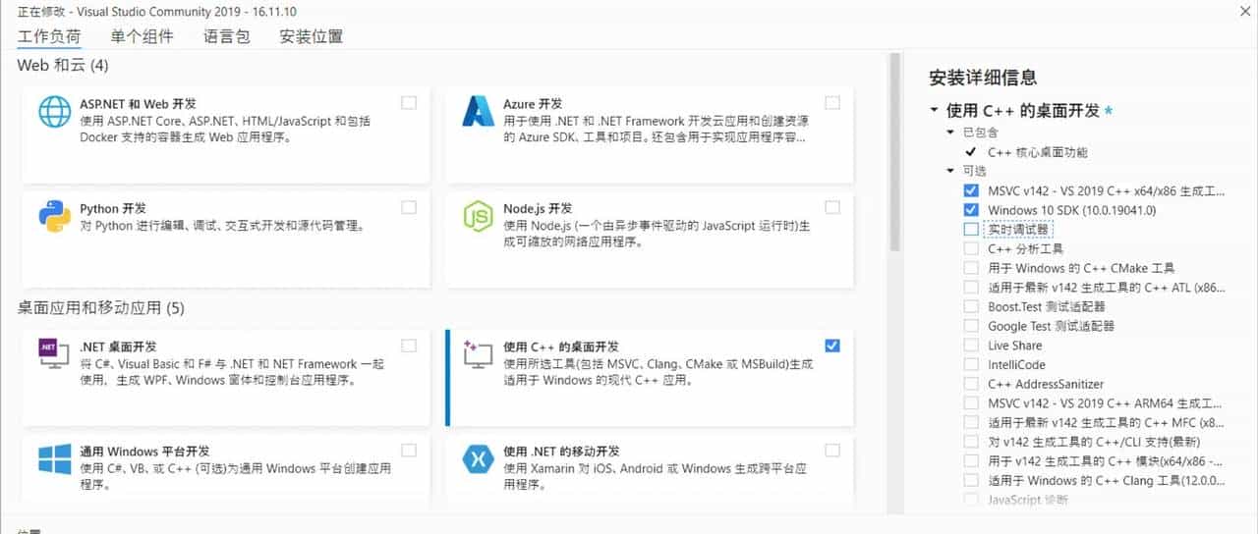
Task: Uncheck the 使用 C++ 的桌面开发 workload checkbox
Action: [832, 345]
